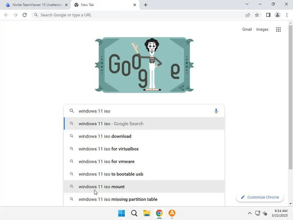This screenshot has height=220, width=293.
Task: Pick suggestion 'windows 11 iso for vmware'
Action: [x=144, y=161]
